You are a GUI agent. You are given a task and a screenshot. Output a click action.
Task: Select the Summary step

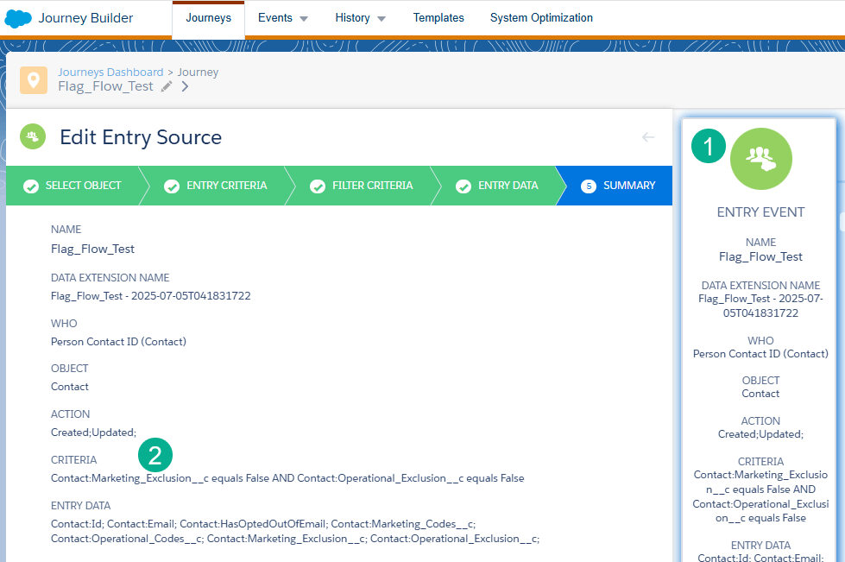coord(618,186)
